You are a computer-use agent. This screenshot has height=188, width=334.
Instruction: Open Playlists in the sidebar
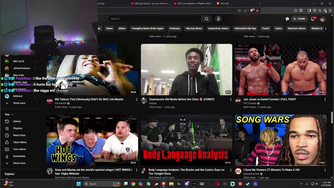pos(18,128)
